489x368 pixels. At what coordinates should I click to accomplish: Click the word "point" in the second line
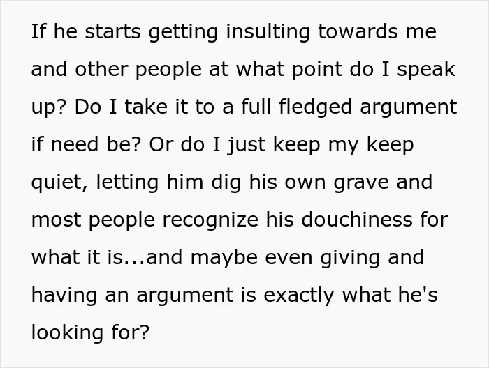[x=316, y=70]
